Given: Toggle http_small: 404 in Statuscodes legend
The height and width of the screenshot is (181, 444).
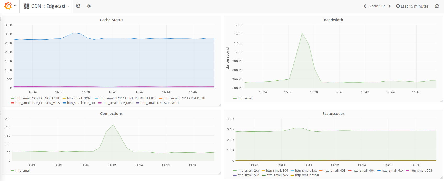Looking at the screenshot, I should 363,171.
